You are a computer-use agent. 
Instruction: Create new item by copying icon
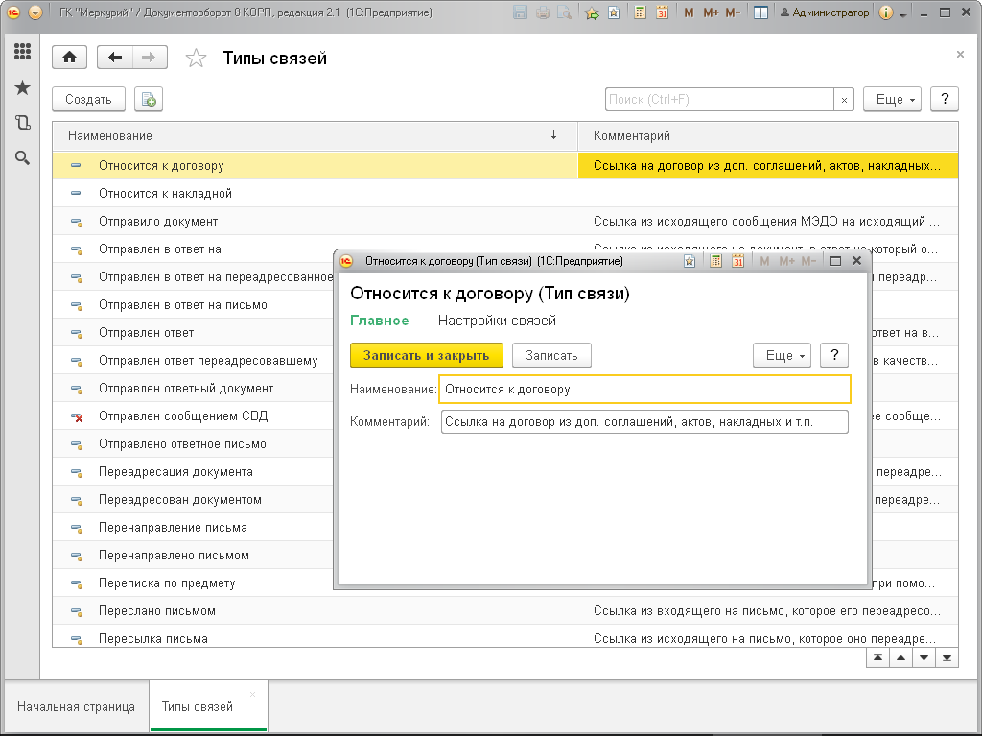coord(149,99)
